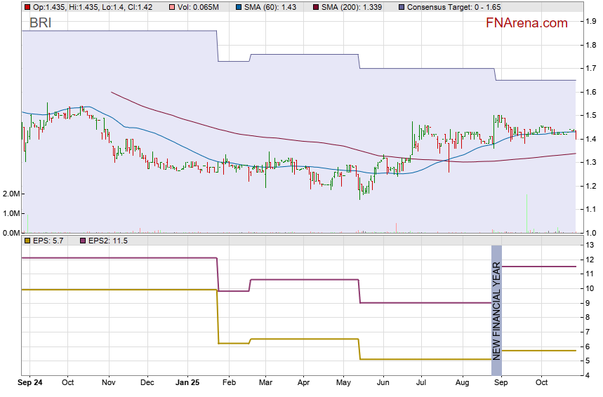Click the Consensus Target legend swatch

(401, 6)
